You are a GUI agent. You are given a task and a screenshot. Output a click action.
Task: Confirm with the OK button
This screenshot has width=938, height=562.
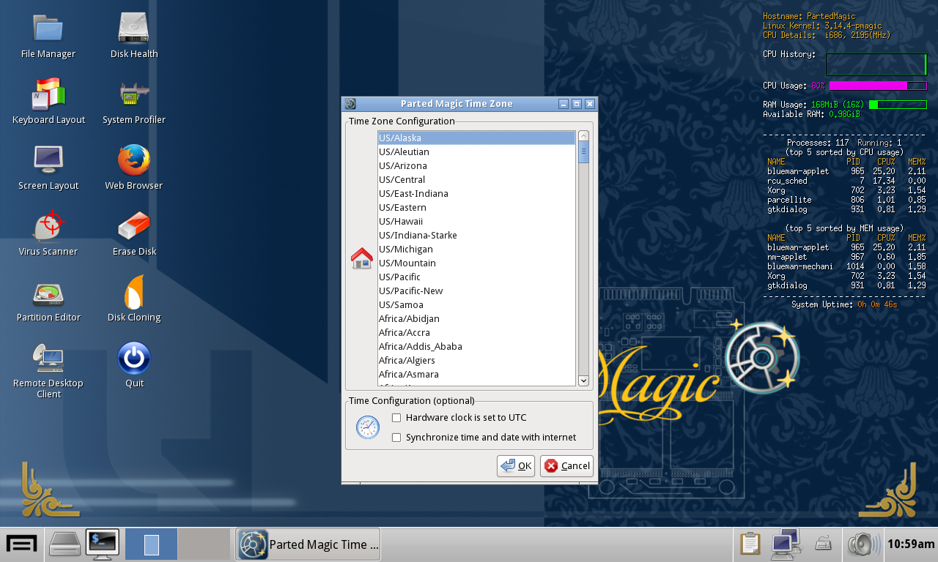click(516, 466)
